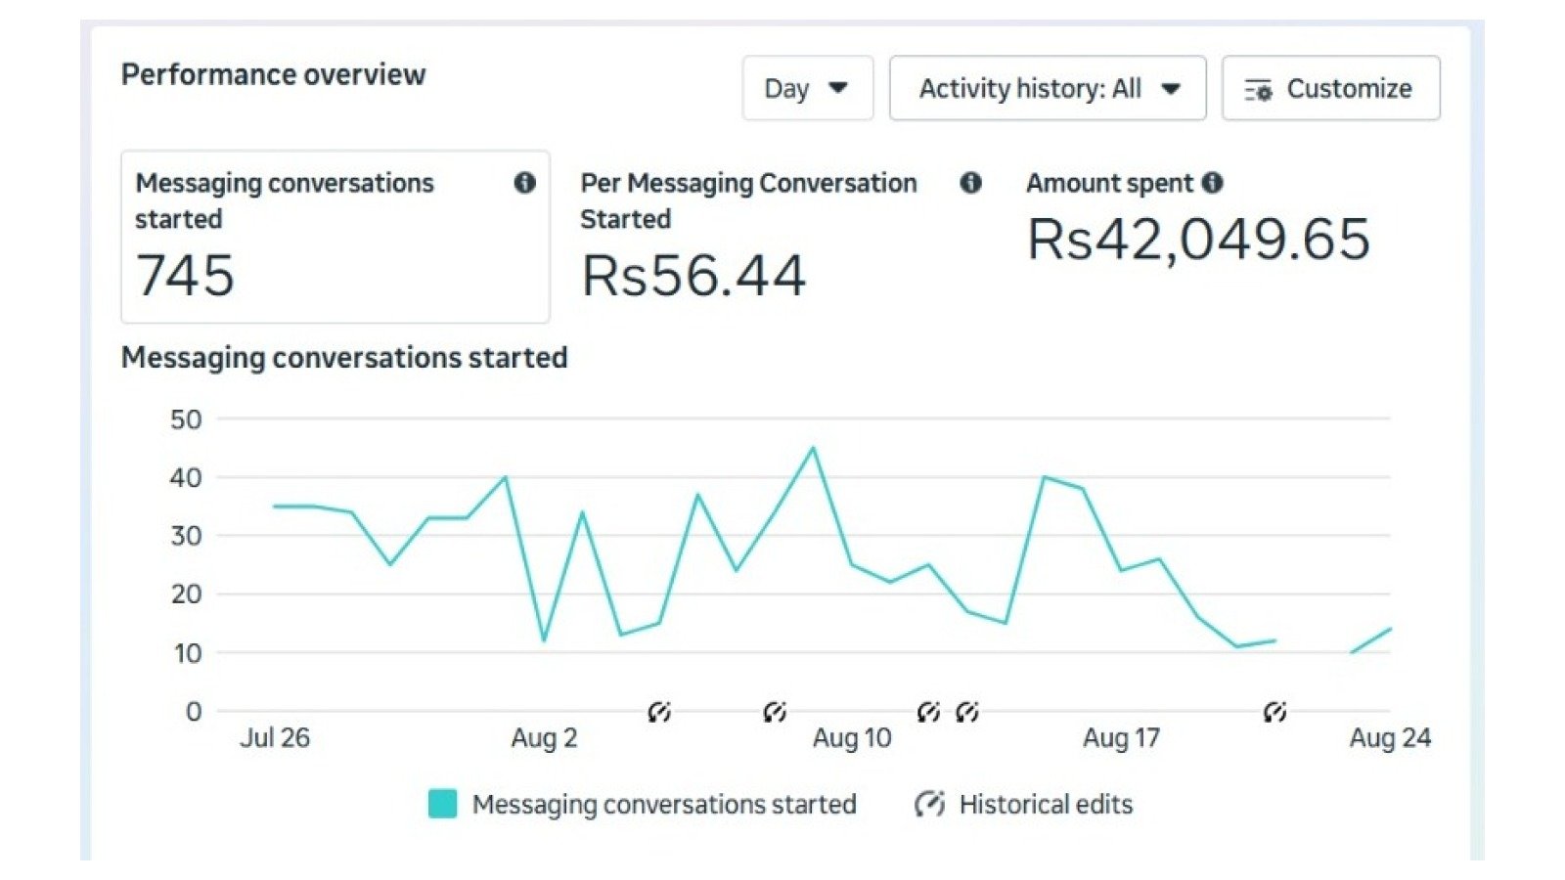Click historical edit marker just before Aug 10
1565x880 pixels.
[x=775, y=712]
